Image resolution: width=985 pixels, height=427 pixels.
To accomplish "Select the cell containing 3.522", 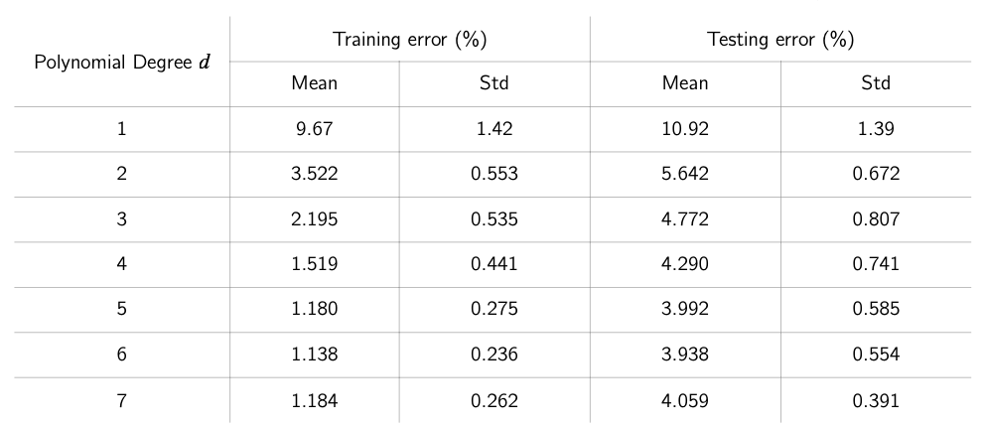I will click(x=314, y=174).
